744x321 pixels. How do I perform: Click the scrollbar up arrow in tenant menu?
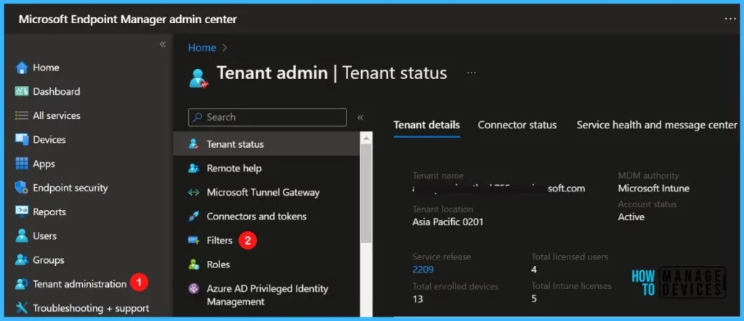pyautogui.click(x=366, y=138)
